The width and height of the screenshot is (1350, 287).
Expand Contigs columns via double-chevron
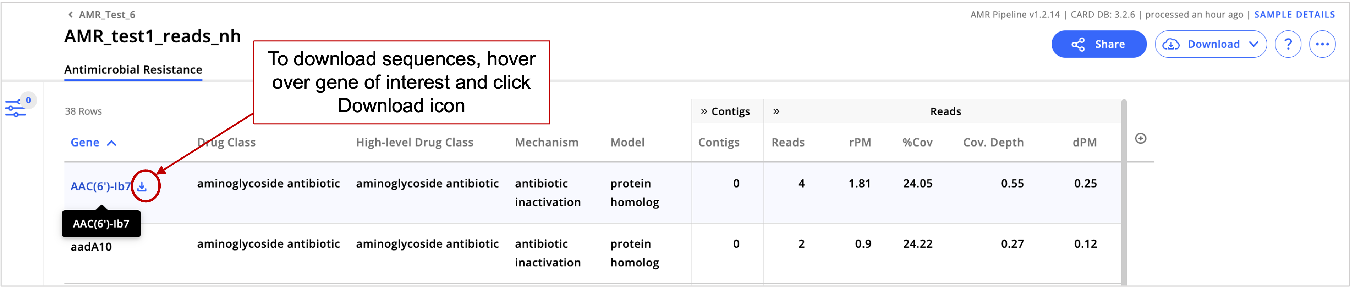[705, 111]
